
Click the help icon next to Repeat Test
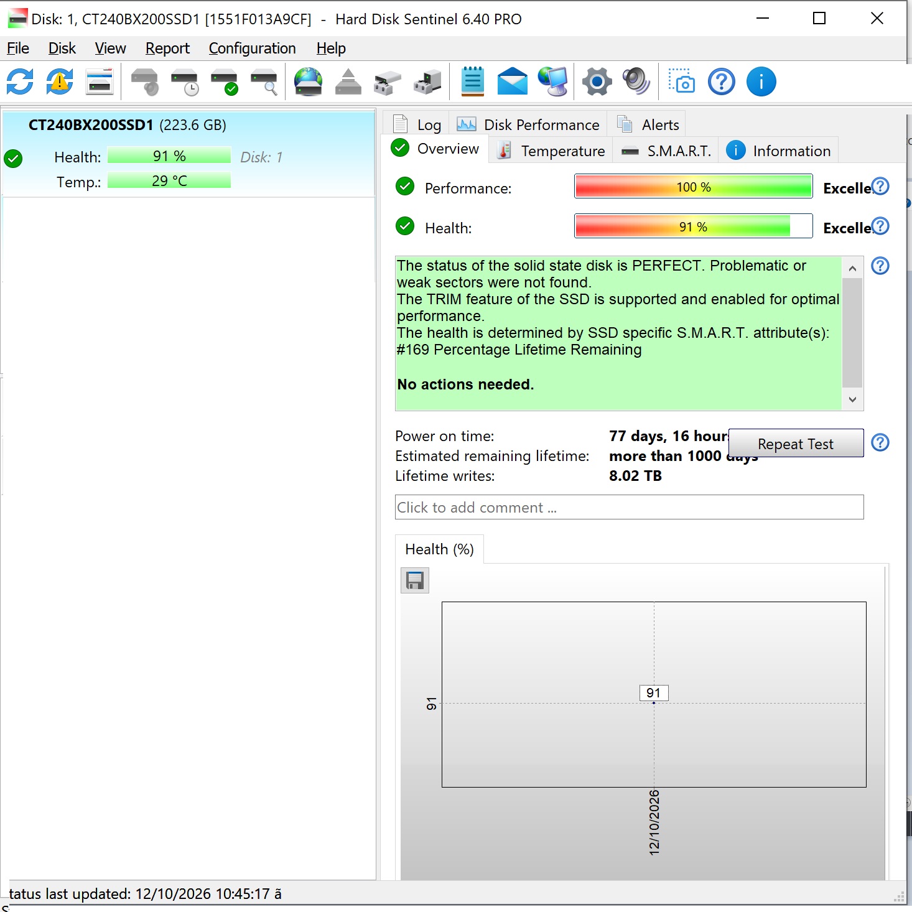880,442
